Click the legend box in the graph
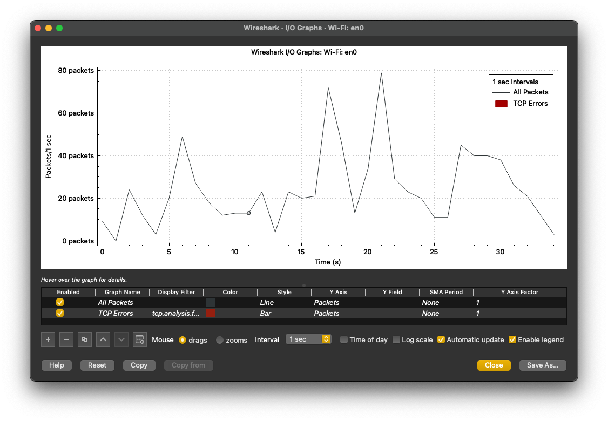This screenshot has height=421, width=608. pyautogui.click(x=521, y=93)
